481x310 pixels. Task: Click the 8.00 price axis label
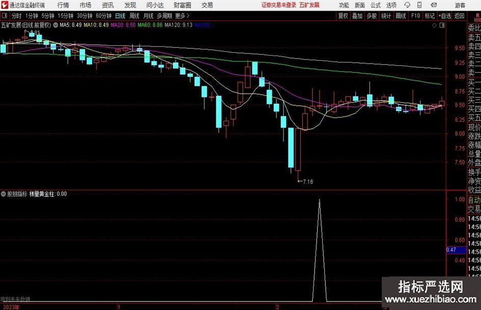460,134
